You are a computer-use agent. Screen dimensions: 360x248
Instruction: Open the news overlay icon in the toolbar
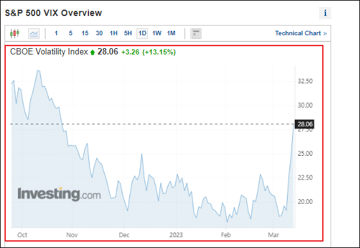pyautogui.click(x=196, y=33)
